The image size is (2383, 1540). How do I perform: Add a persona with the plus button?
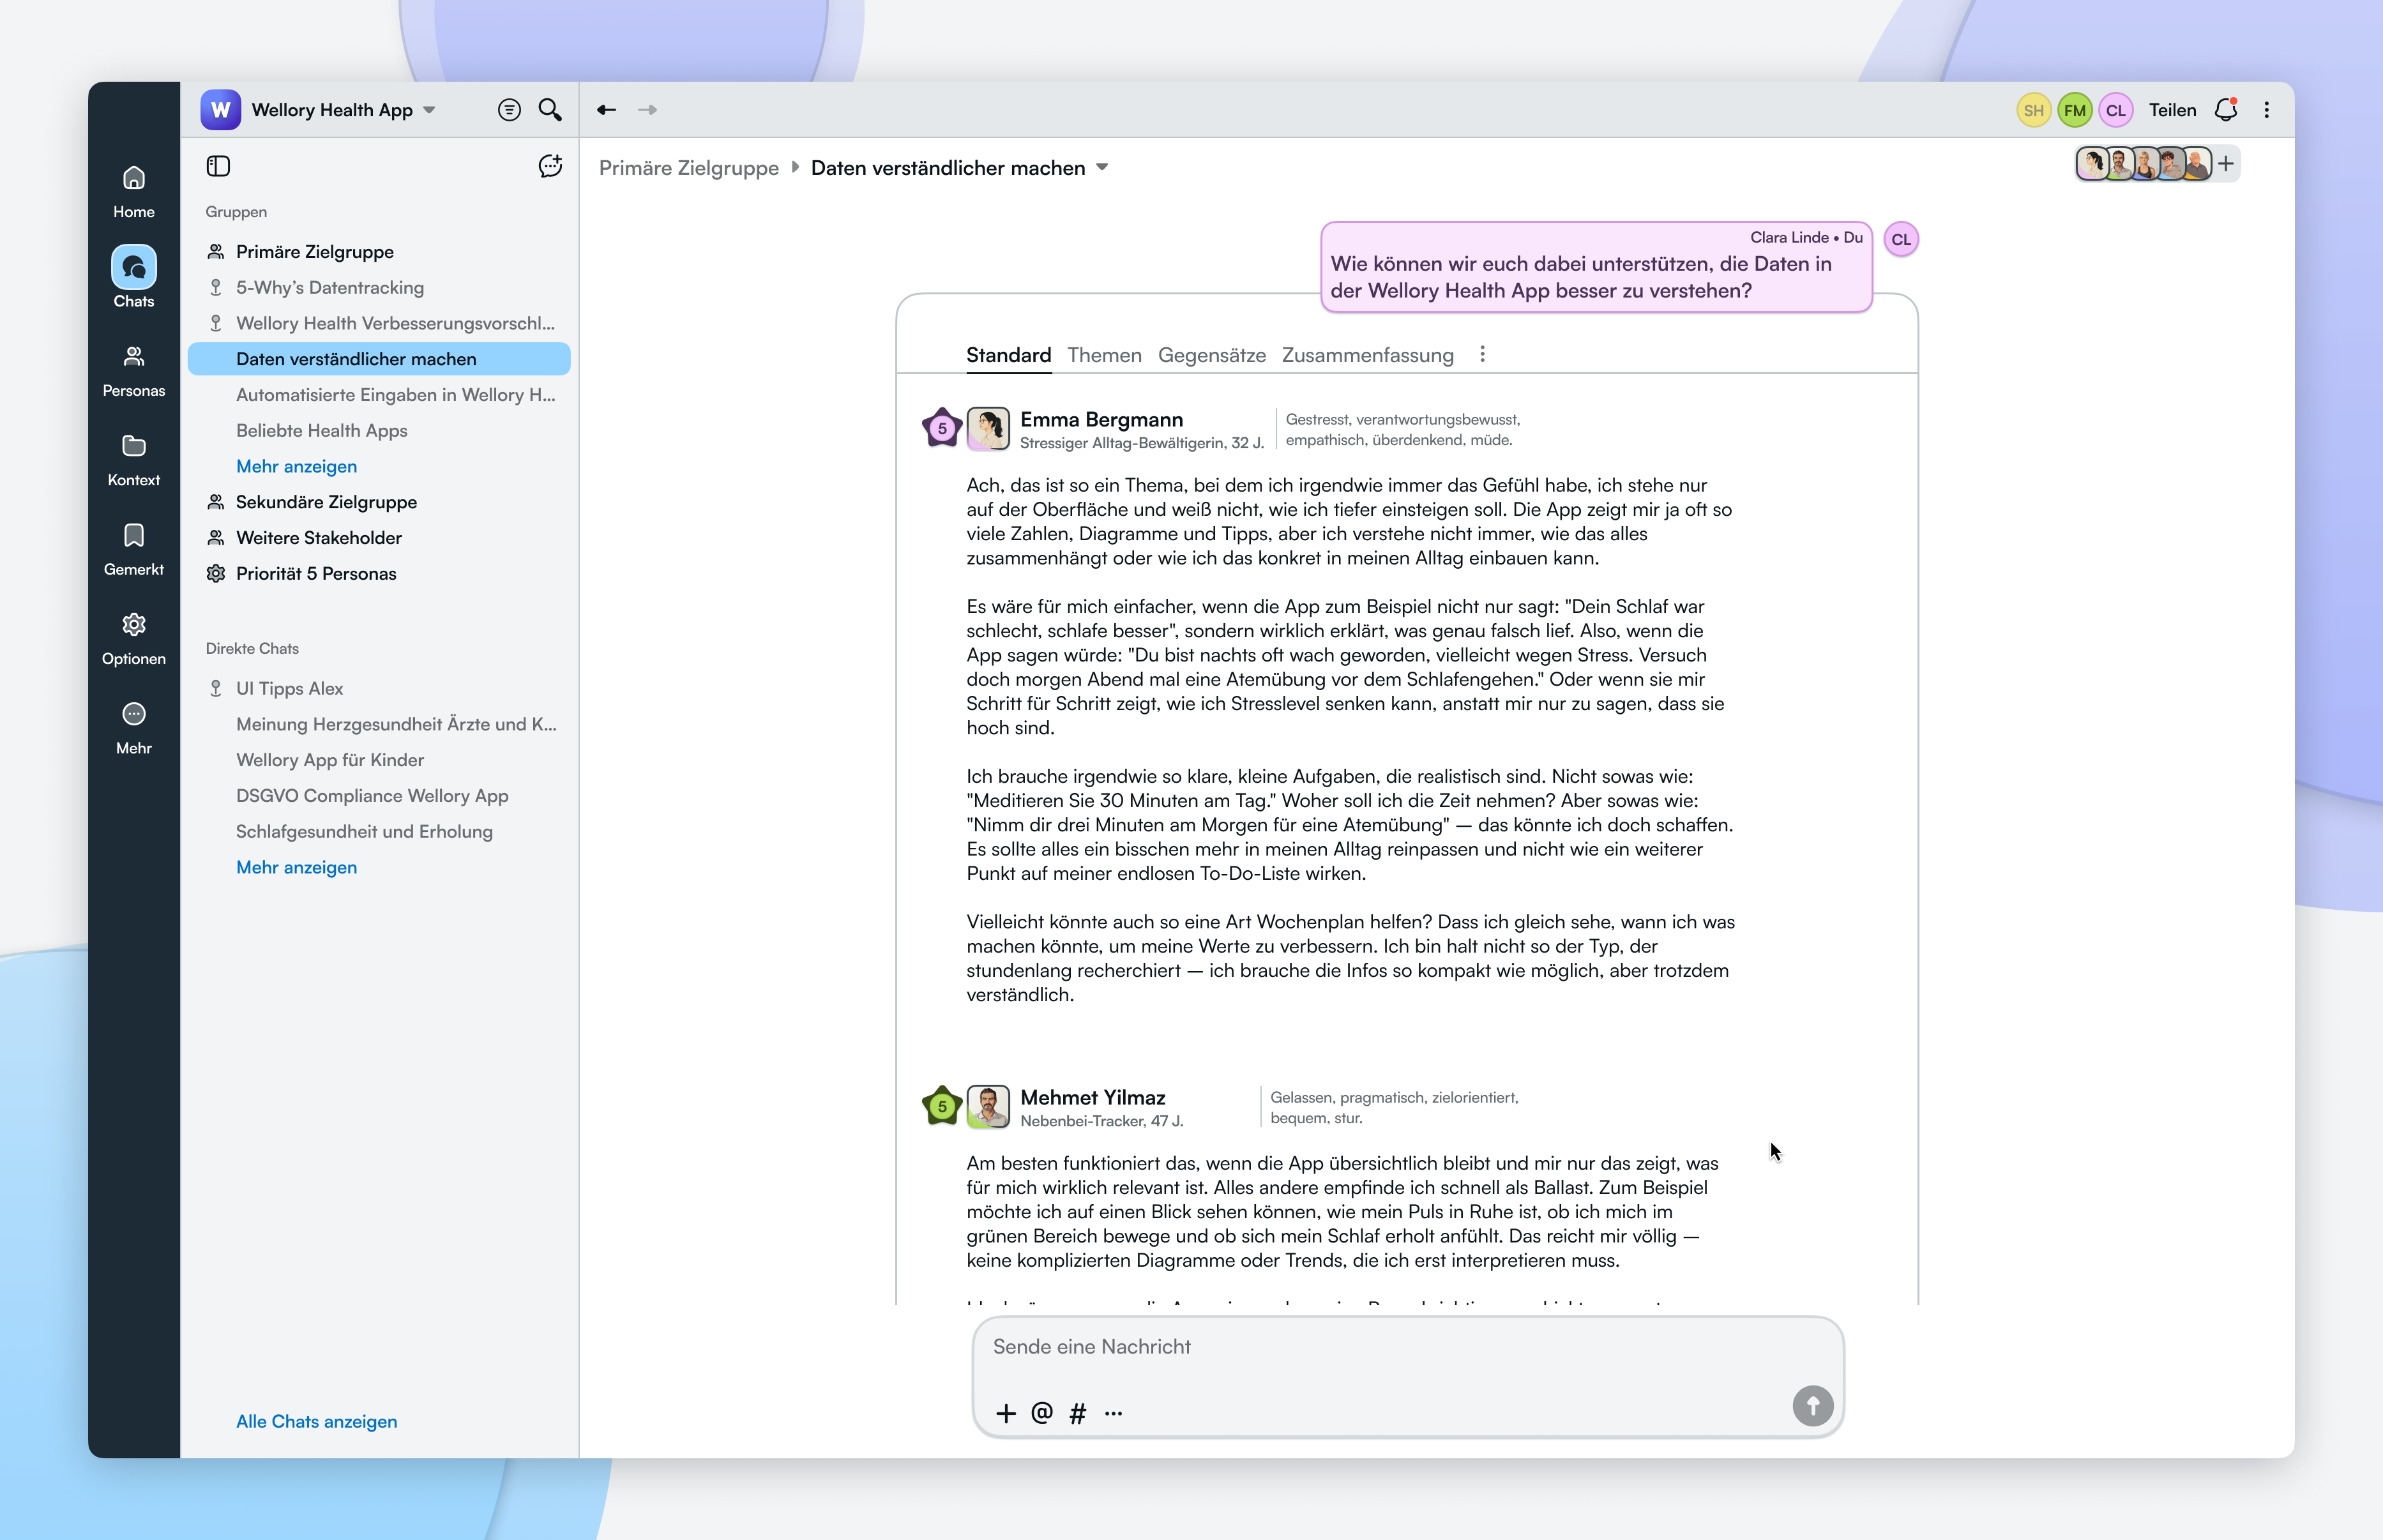coord(2226,164)
